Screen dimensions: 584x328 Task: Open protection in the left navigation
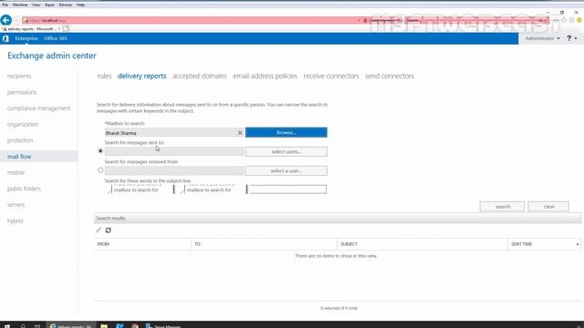pyautogui.click(x=20, y=140)
